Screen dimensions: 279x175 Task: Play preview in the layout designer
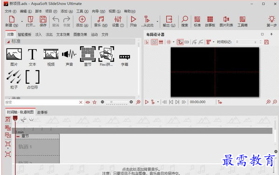pyautogui.click(x=147, y=102)
